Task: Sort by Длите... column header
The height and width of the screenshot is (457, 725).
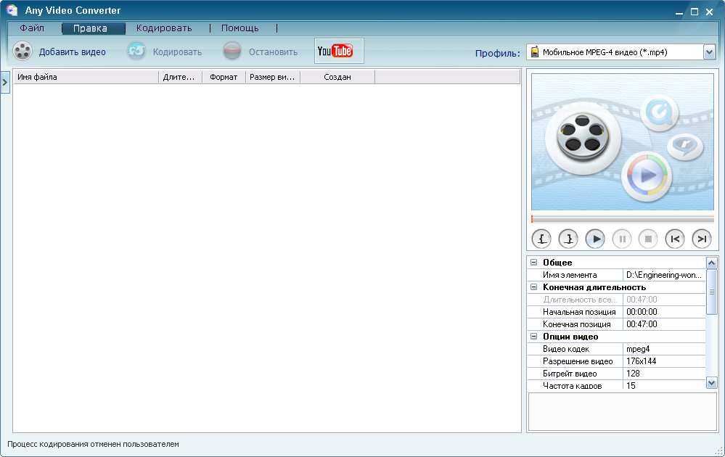Action: coord(180,77)
